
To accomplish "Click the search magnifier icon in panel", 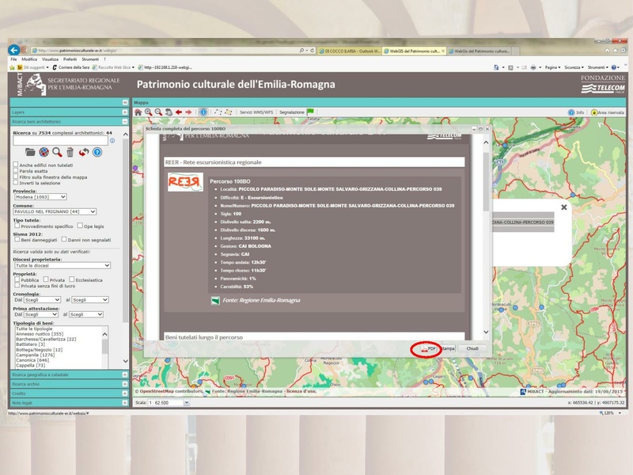I will (x=57, y=152).
